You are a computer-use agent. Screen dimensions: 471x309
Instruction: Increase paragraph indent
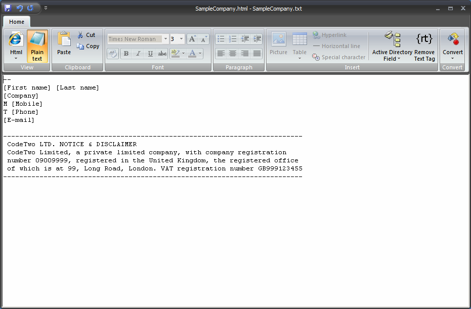click(257, 39)
